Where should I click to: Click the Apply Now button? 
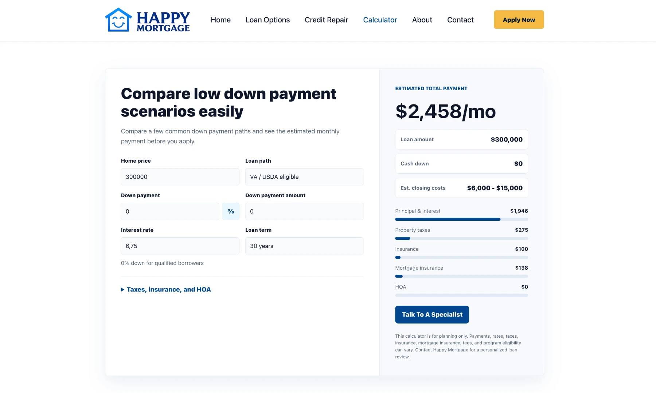[519, 20]
